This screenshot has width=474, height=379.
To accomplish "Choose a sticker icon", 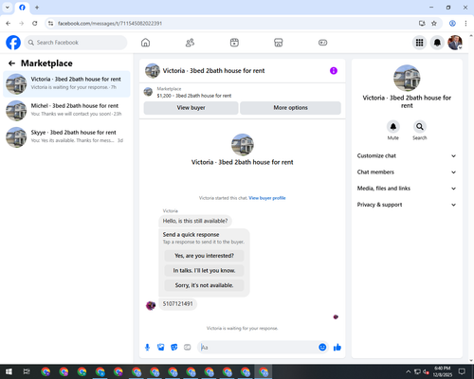I will click(x=174, y=348).
